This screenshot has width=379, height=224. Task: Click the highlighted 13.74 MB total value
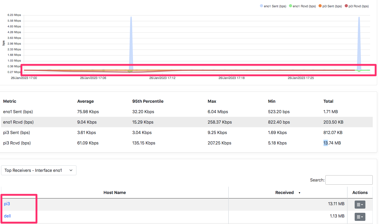point(332,143)
